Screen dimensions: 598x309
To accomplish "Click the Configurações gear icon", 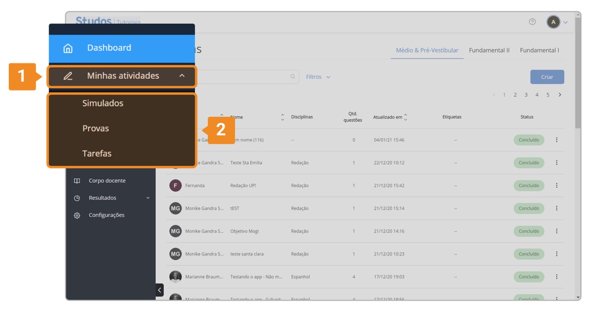I will tap(77, 215).
